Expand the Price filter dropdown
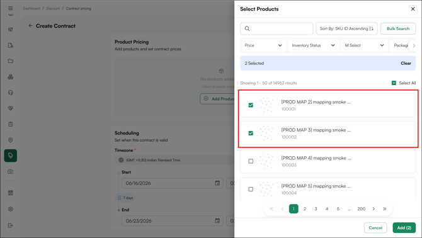The width and height of the screenshot is (422, 238). [263, 45]
